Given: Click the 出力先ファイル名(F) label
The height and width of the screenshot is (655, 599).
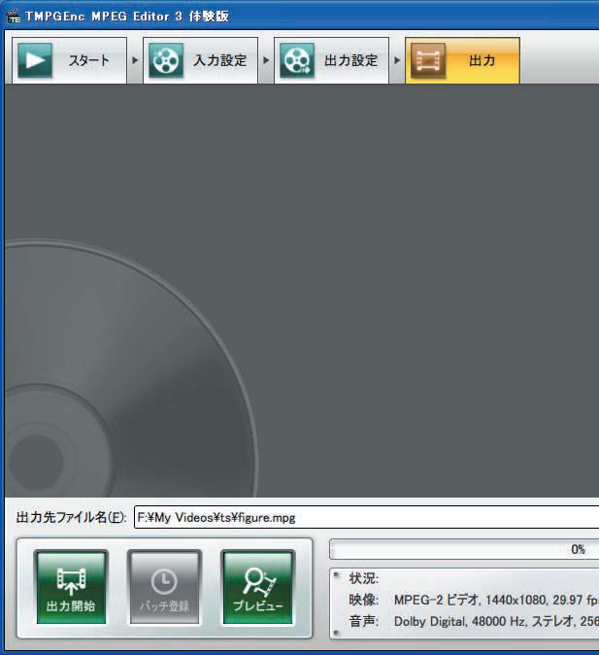Looking at the screenshot, I should tap(72, 518).
